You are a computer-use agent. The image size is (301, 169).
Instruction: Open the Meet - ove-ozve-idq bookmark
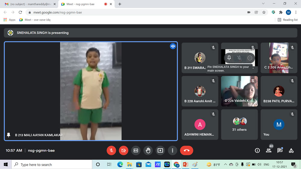(x=35, y=20)
